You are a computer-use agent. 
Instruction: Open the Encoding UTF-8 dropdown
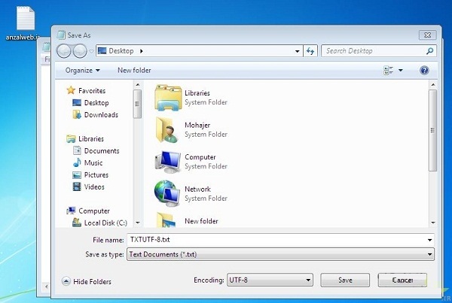269,280
